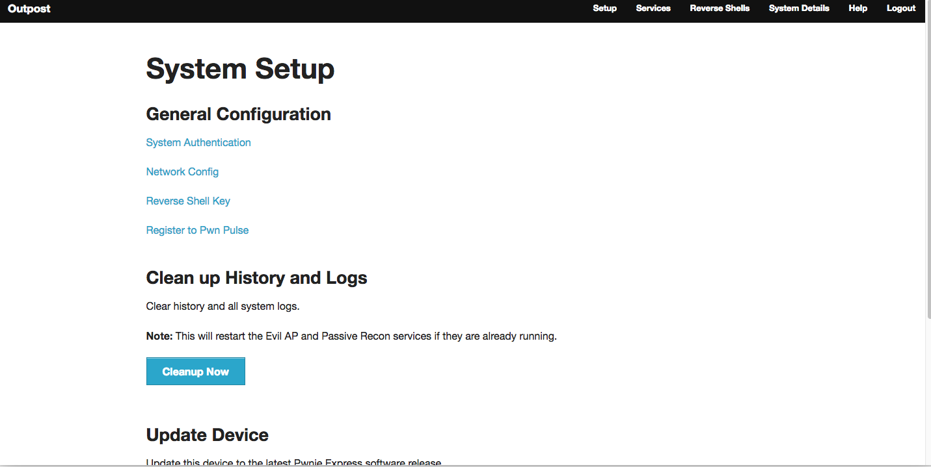Click the 'Update this device' description text
Image resolution: width=931 pixels, height=467 pixels.
(293, 462)
